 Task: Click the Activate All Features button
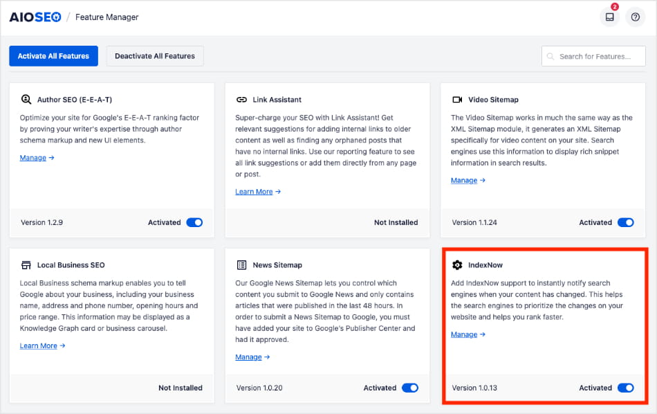[x=53, y=56]
